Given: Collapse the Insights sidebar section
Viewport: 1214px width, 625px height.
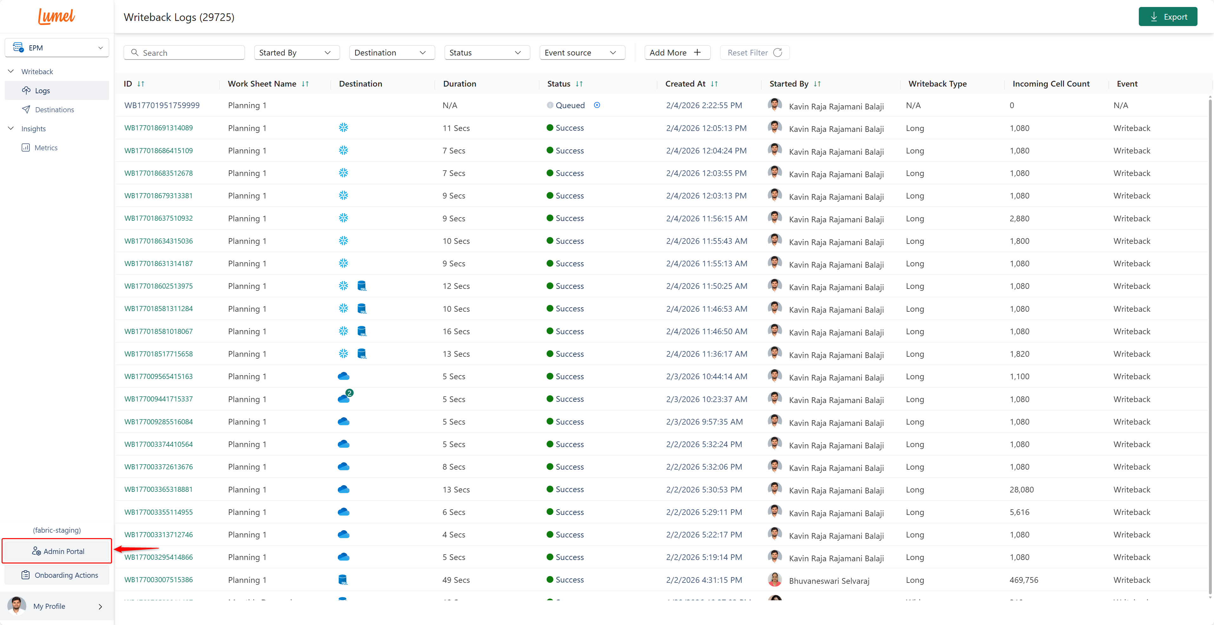Looking at the screenshot, I should click(x=11, y=129).
